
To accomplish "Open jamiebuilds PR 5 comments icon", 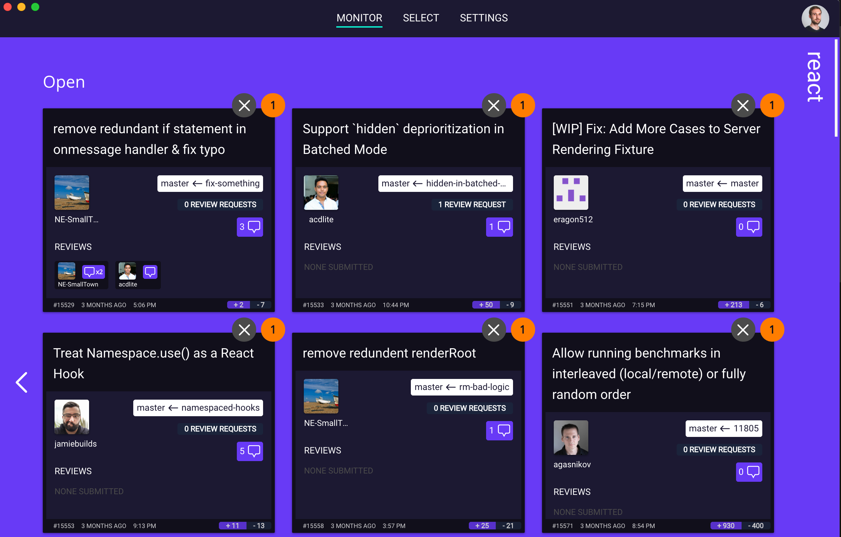I will (x=250, y=451).
